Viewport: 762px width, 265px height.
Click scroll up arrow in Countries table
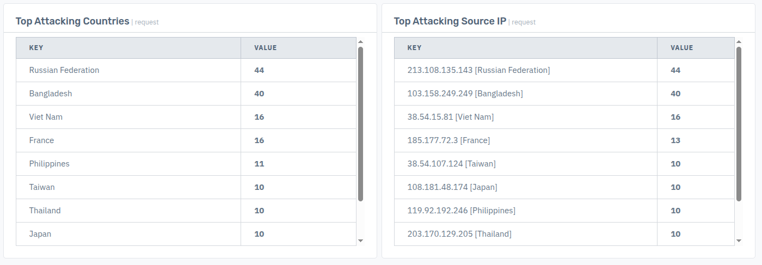tap(360, 41)
